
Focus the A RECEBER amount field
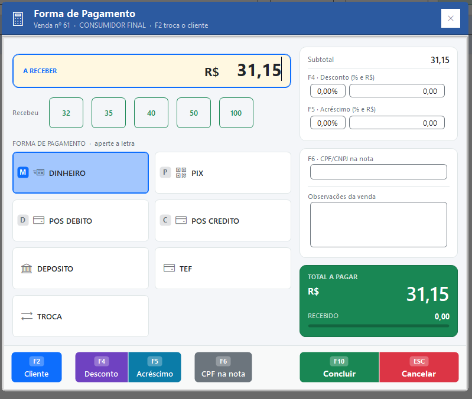[152, 71]
